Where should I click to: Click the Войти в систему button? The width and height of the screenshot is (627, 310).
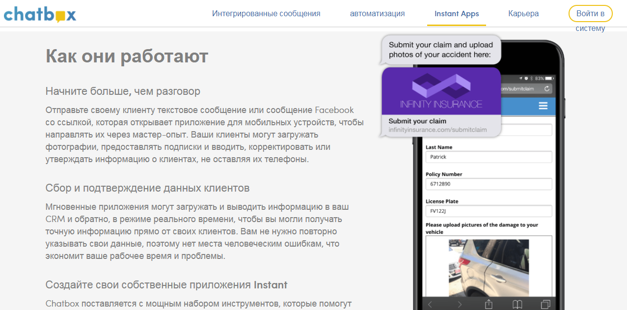pyautogui.click(x=590, y=13)
